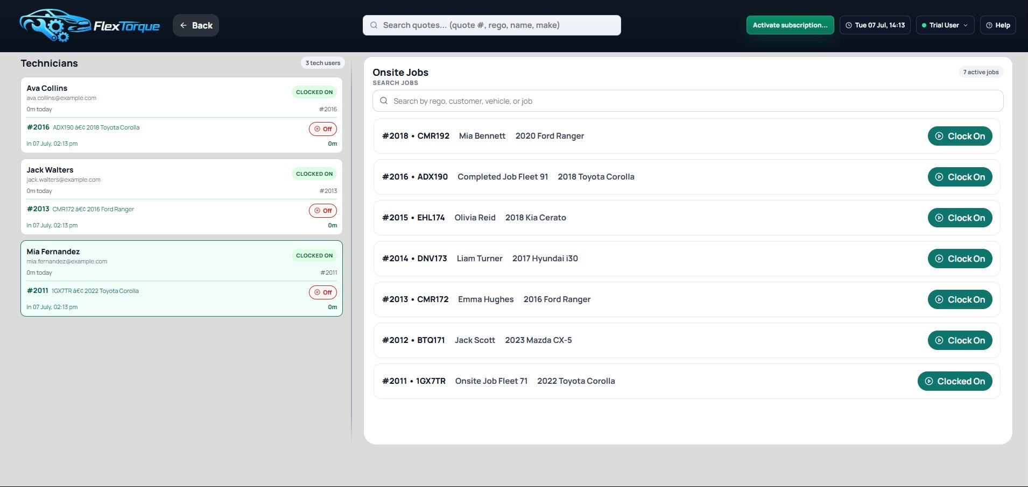Select the green status dot next to Trial User
The image size is (1028, 487).
click(x=924, y=25)
